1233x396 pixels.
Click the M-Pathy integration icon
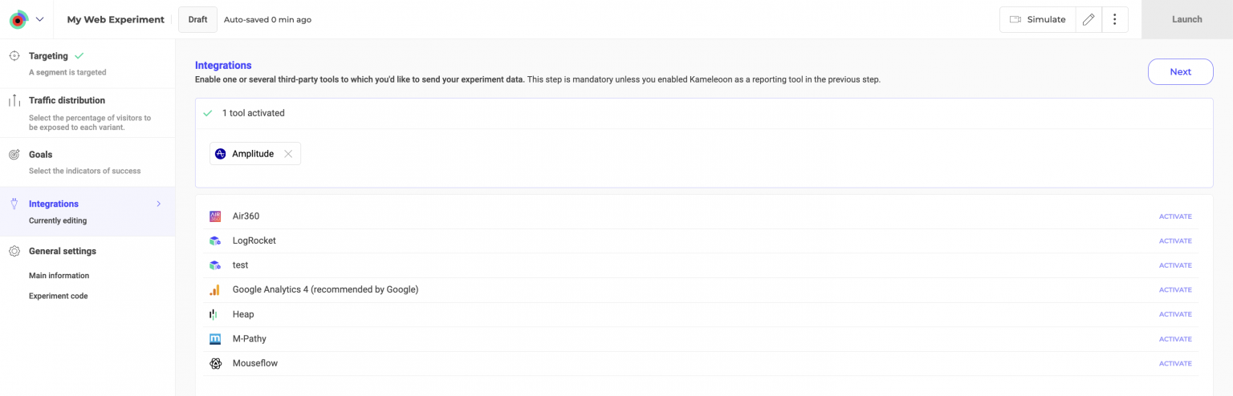click(214, 339)
